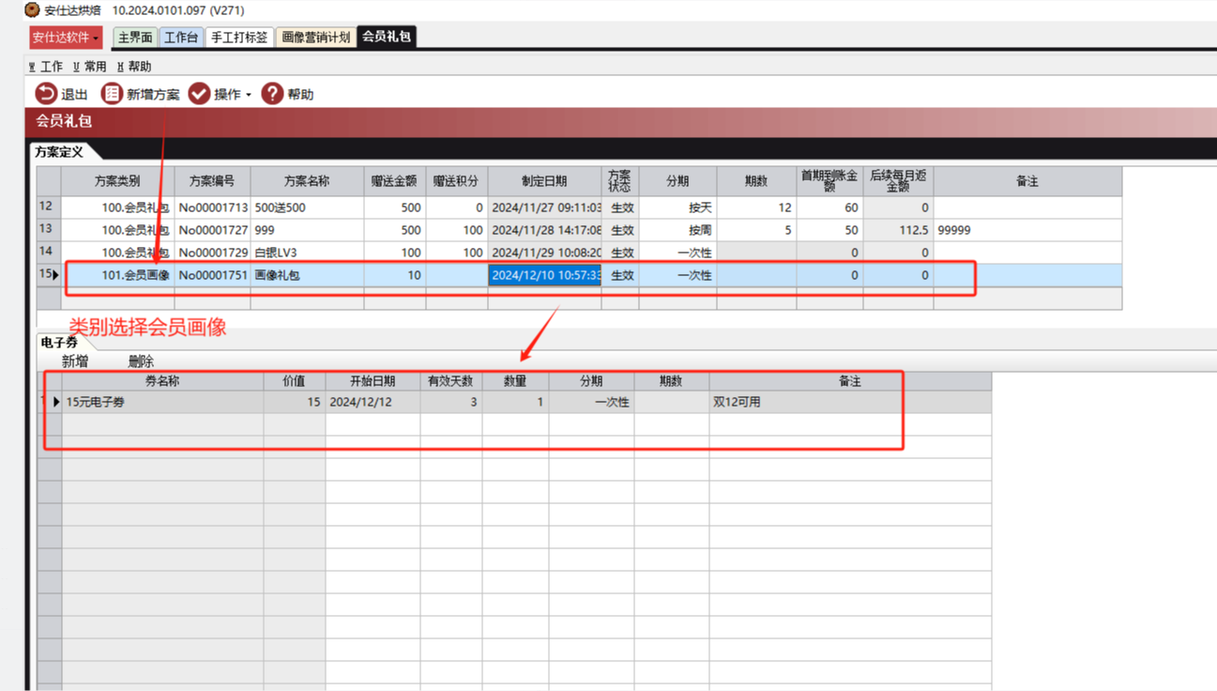Click the 数量 column header

515,381
